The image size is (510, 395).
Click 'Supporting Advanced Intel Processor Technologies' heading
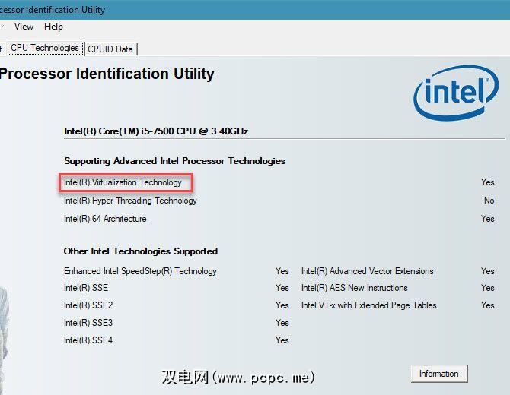pos(174,161)
